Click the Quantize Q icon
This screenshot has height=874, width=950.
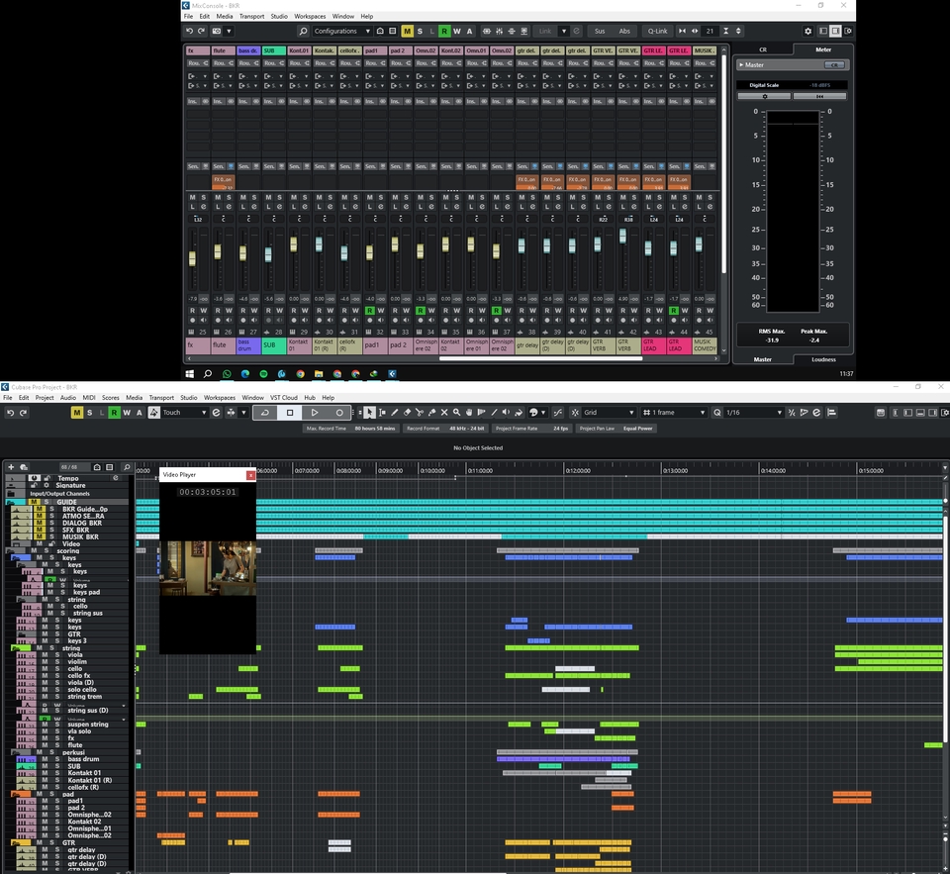point(717,413)
